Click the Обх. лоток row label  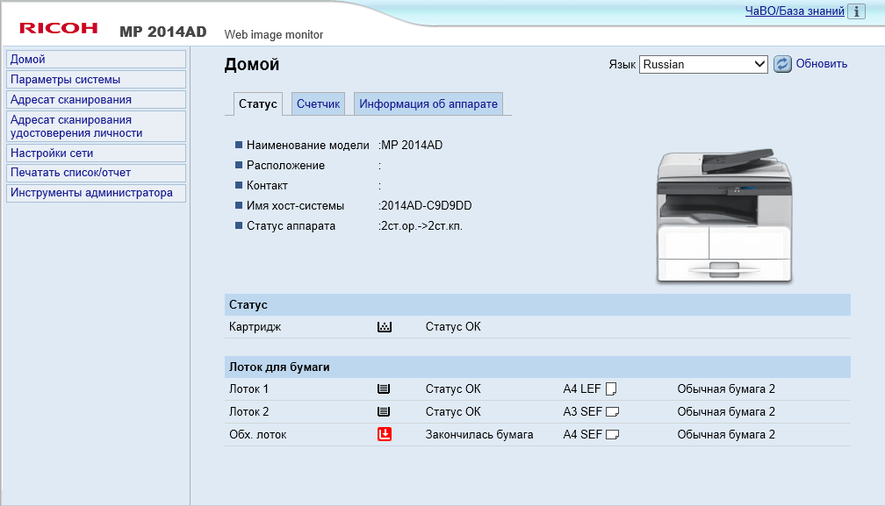coord(258,434)
